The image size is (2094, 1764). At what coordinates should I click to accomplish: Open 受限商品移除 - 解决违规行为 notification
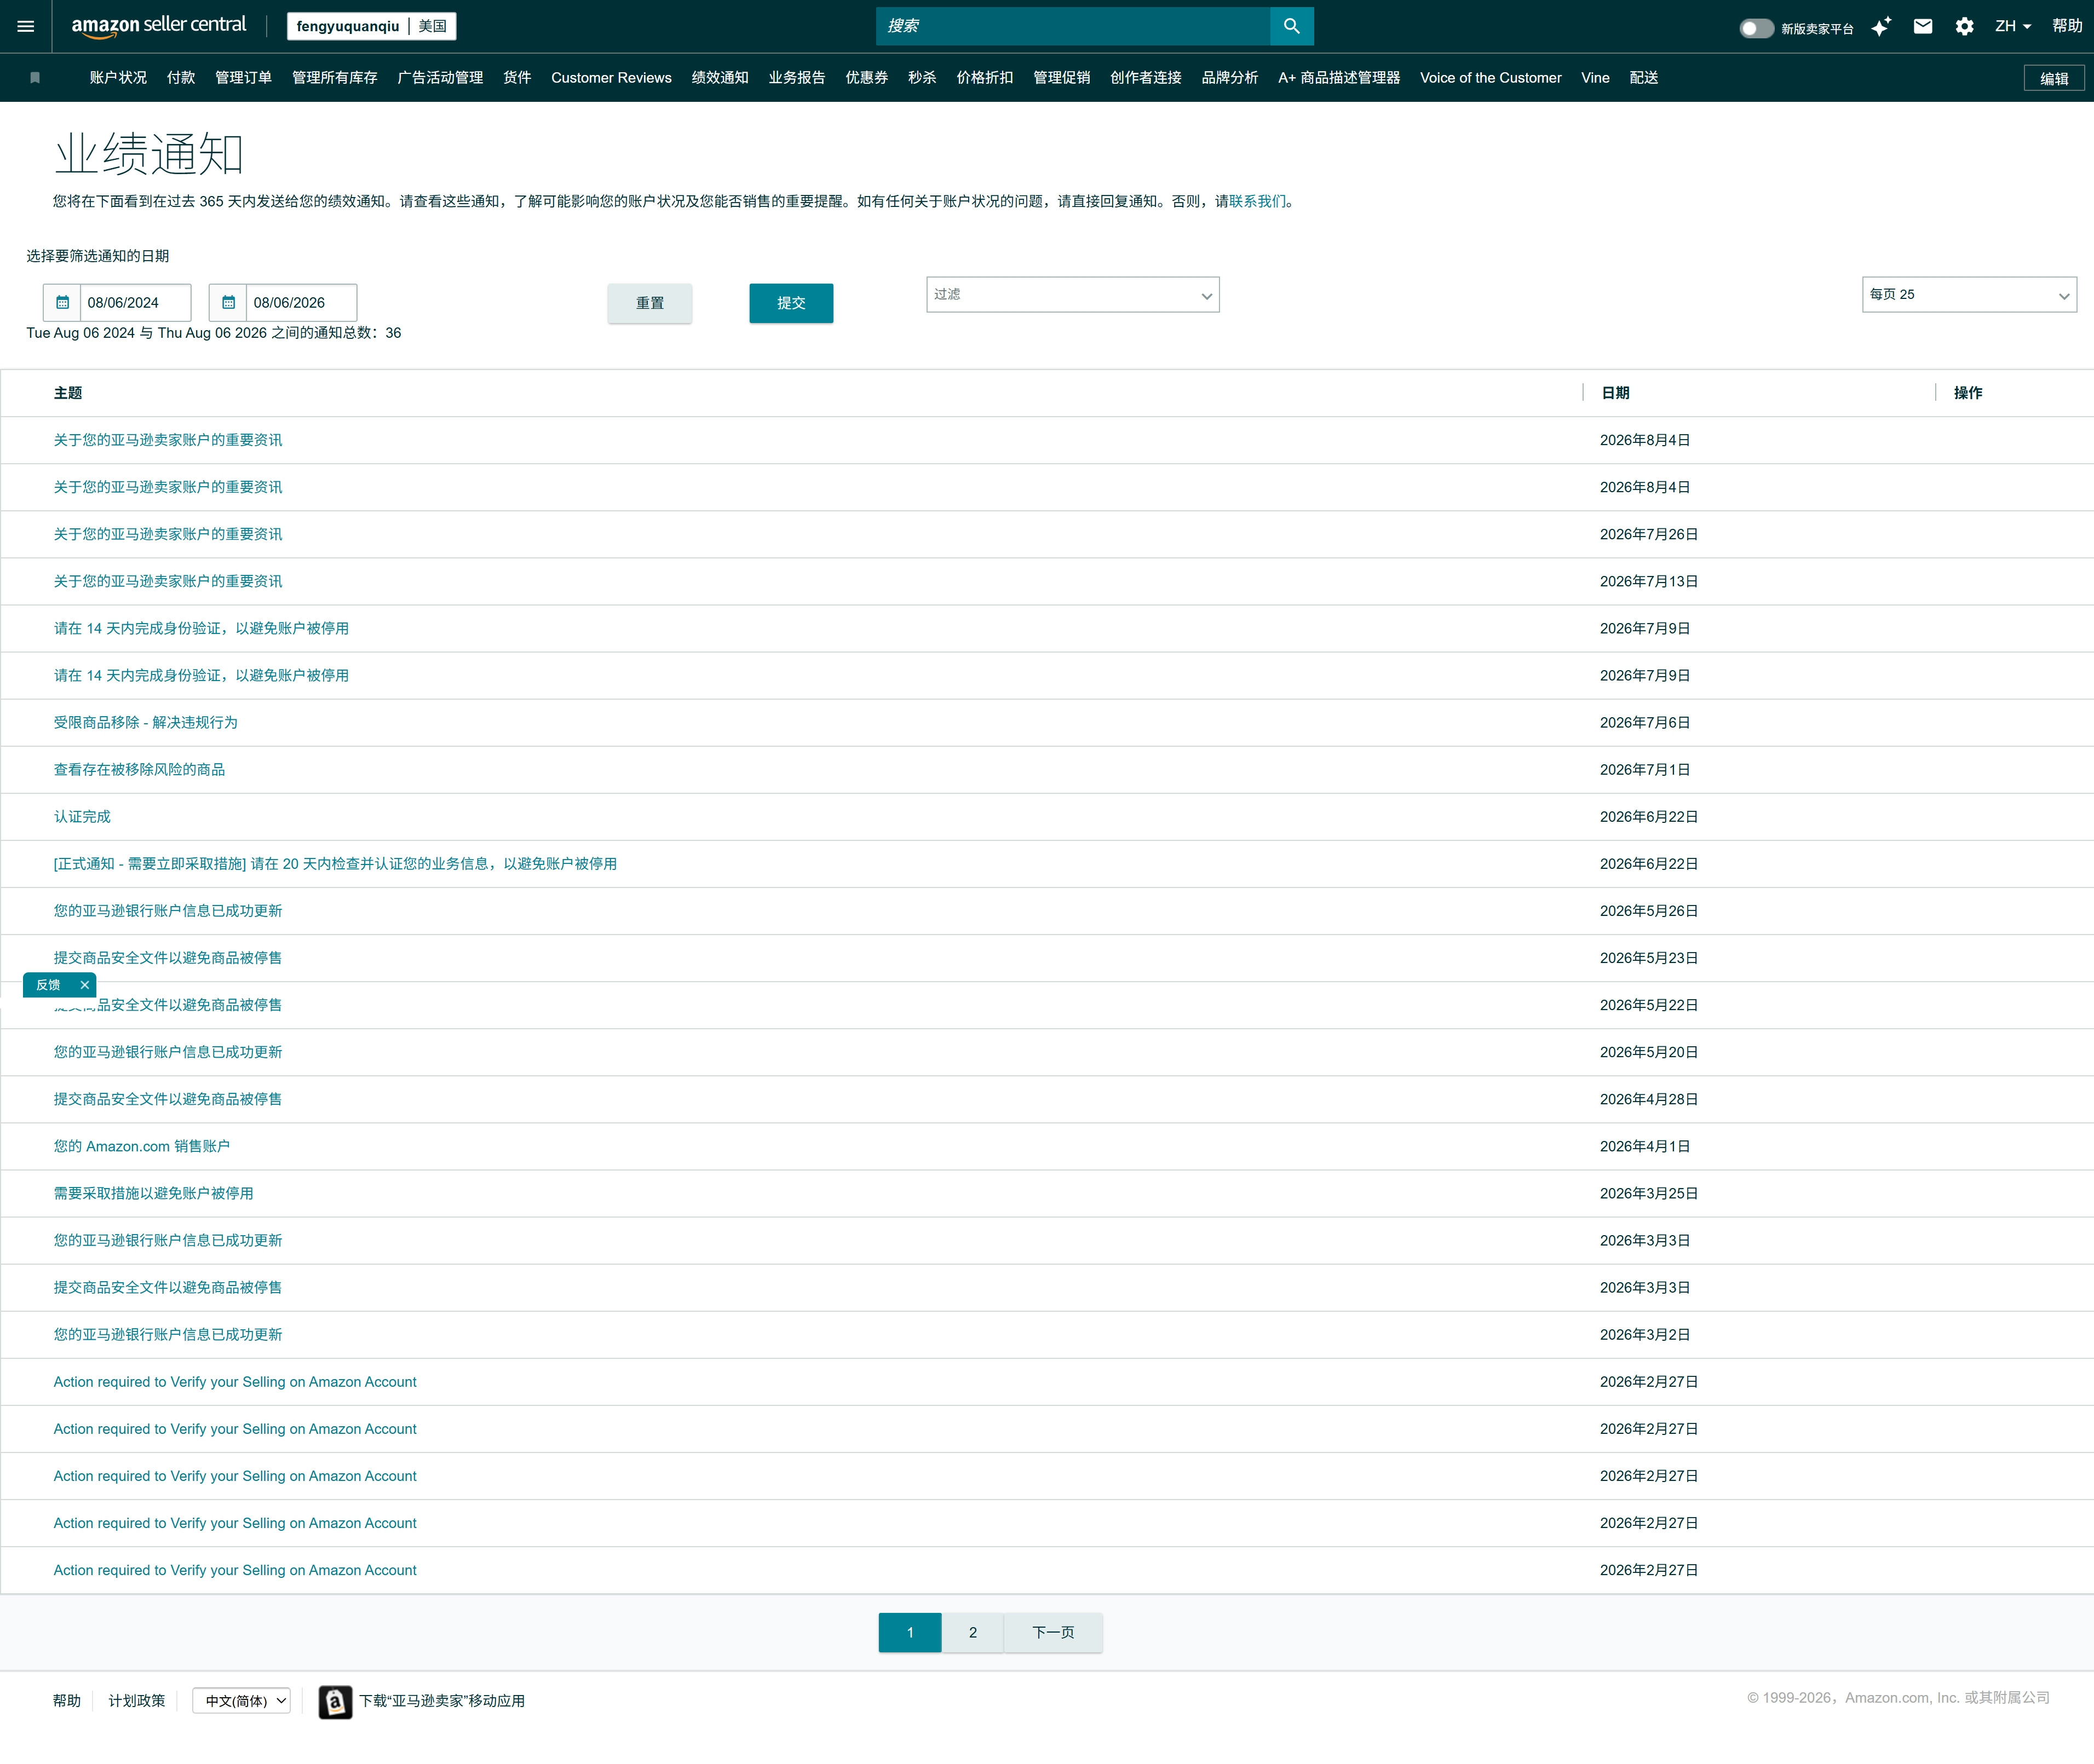146,723
